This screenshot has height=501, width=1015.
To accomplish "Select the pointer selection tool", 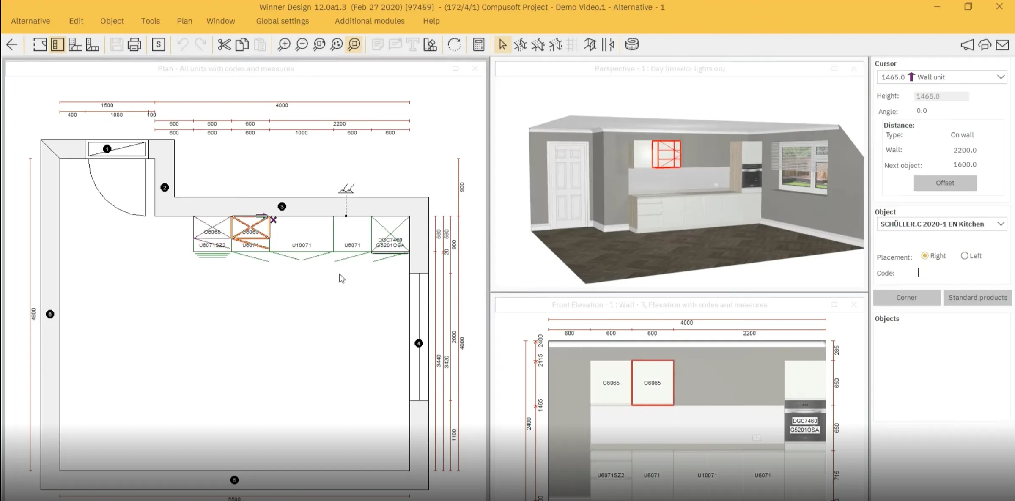I will [502, 44].
